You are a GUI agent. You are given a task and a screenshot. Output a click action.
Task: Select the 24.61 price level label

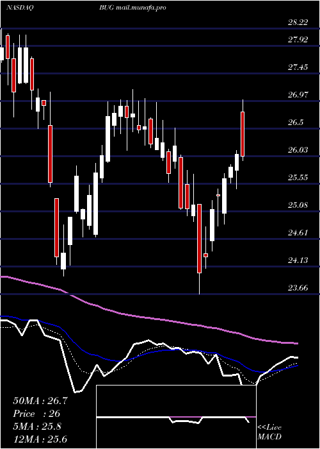pyautogui.click(x=298, y=232)
